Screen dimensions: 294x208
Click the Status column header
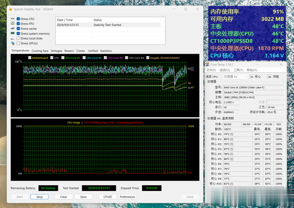pos(126,20)
